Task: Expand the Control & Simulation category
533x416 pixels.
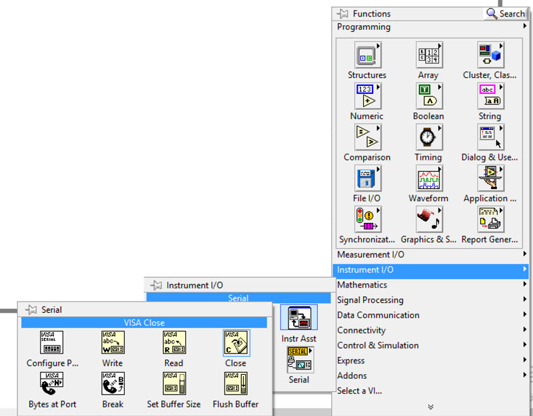Action: 430,345
